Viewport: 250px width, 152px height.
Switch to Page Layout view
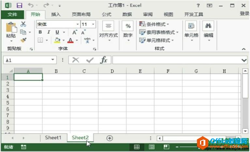[152, 147]
